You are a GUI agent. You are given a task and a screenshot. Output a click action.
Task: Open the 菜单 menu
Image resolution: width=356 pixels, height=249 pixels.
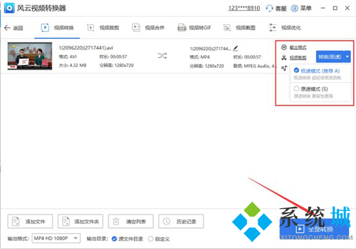[x=301, y=8]
